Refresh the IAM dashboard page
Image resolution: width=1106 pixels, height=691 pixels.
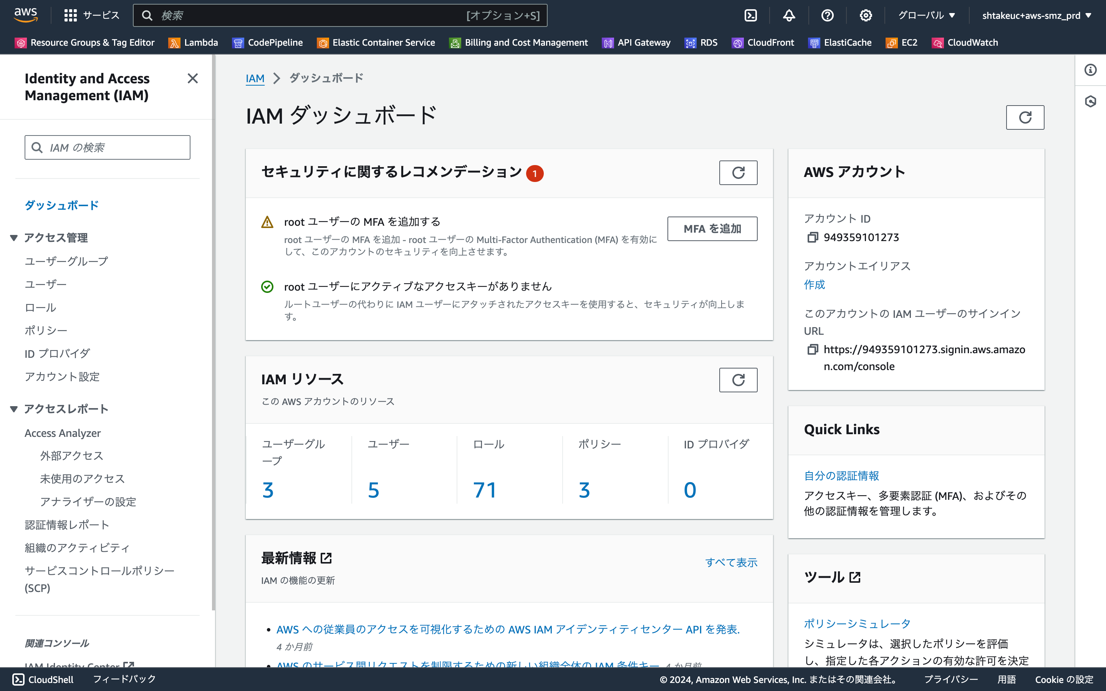click(x=1025, y=117)
